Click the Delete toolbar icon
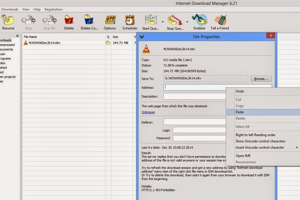 69,20
